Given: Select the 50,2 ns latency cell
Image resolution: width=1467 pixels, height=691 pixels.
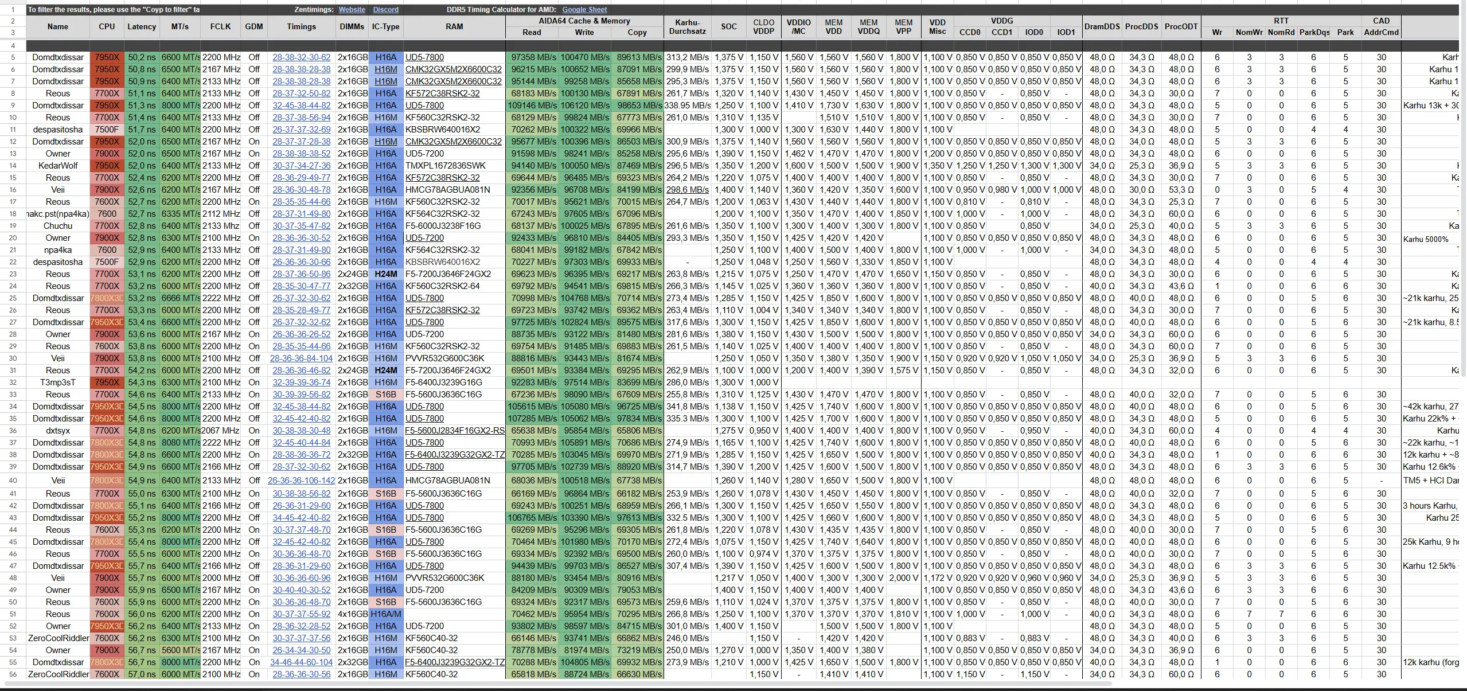Looking at the screenshot, I should [x=142, y=57].
